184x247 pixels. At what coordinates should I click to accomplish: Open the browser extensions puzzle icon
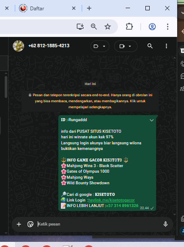pos(129,27)
